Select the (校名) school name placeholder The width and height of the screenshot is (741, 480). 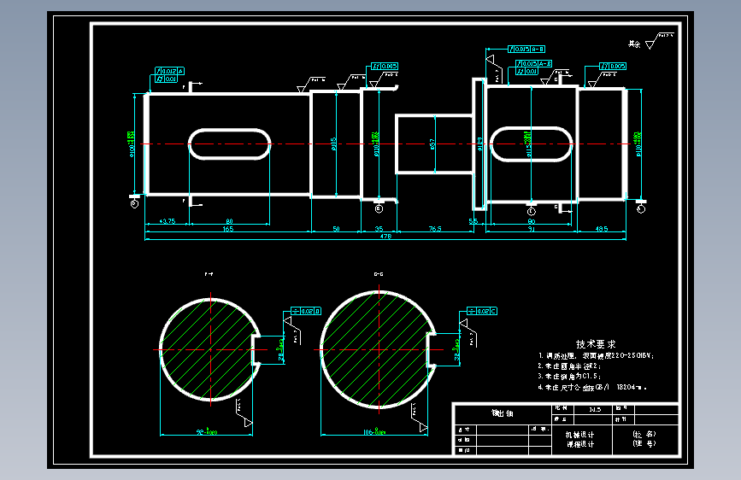[644, 434]
